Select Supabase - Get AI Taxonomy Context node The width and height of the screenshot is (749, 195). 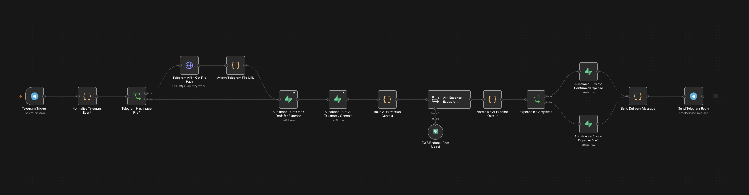[x=338, y=99]
